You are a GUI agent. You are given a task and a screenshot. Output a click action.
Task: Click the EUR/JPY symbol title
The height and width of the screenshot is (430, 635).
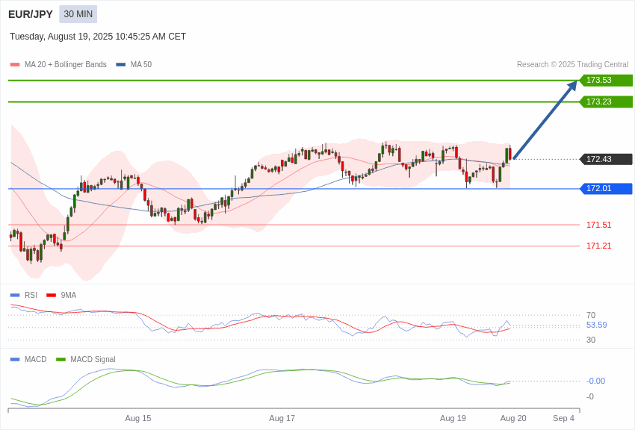pyautogui.click(x=31, y=14)
